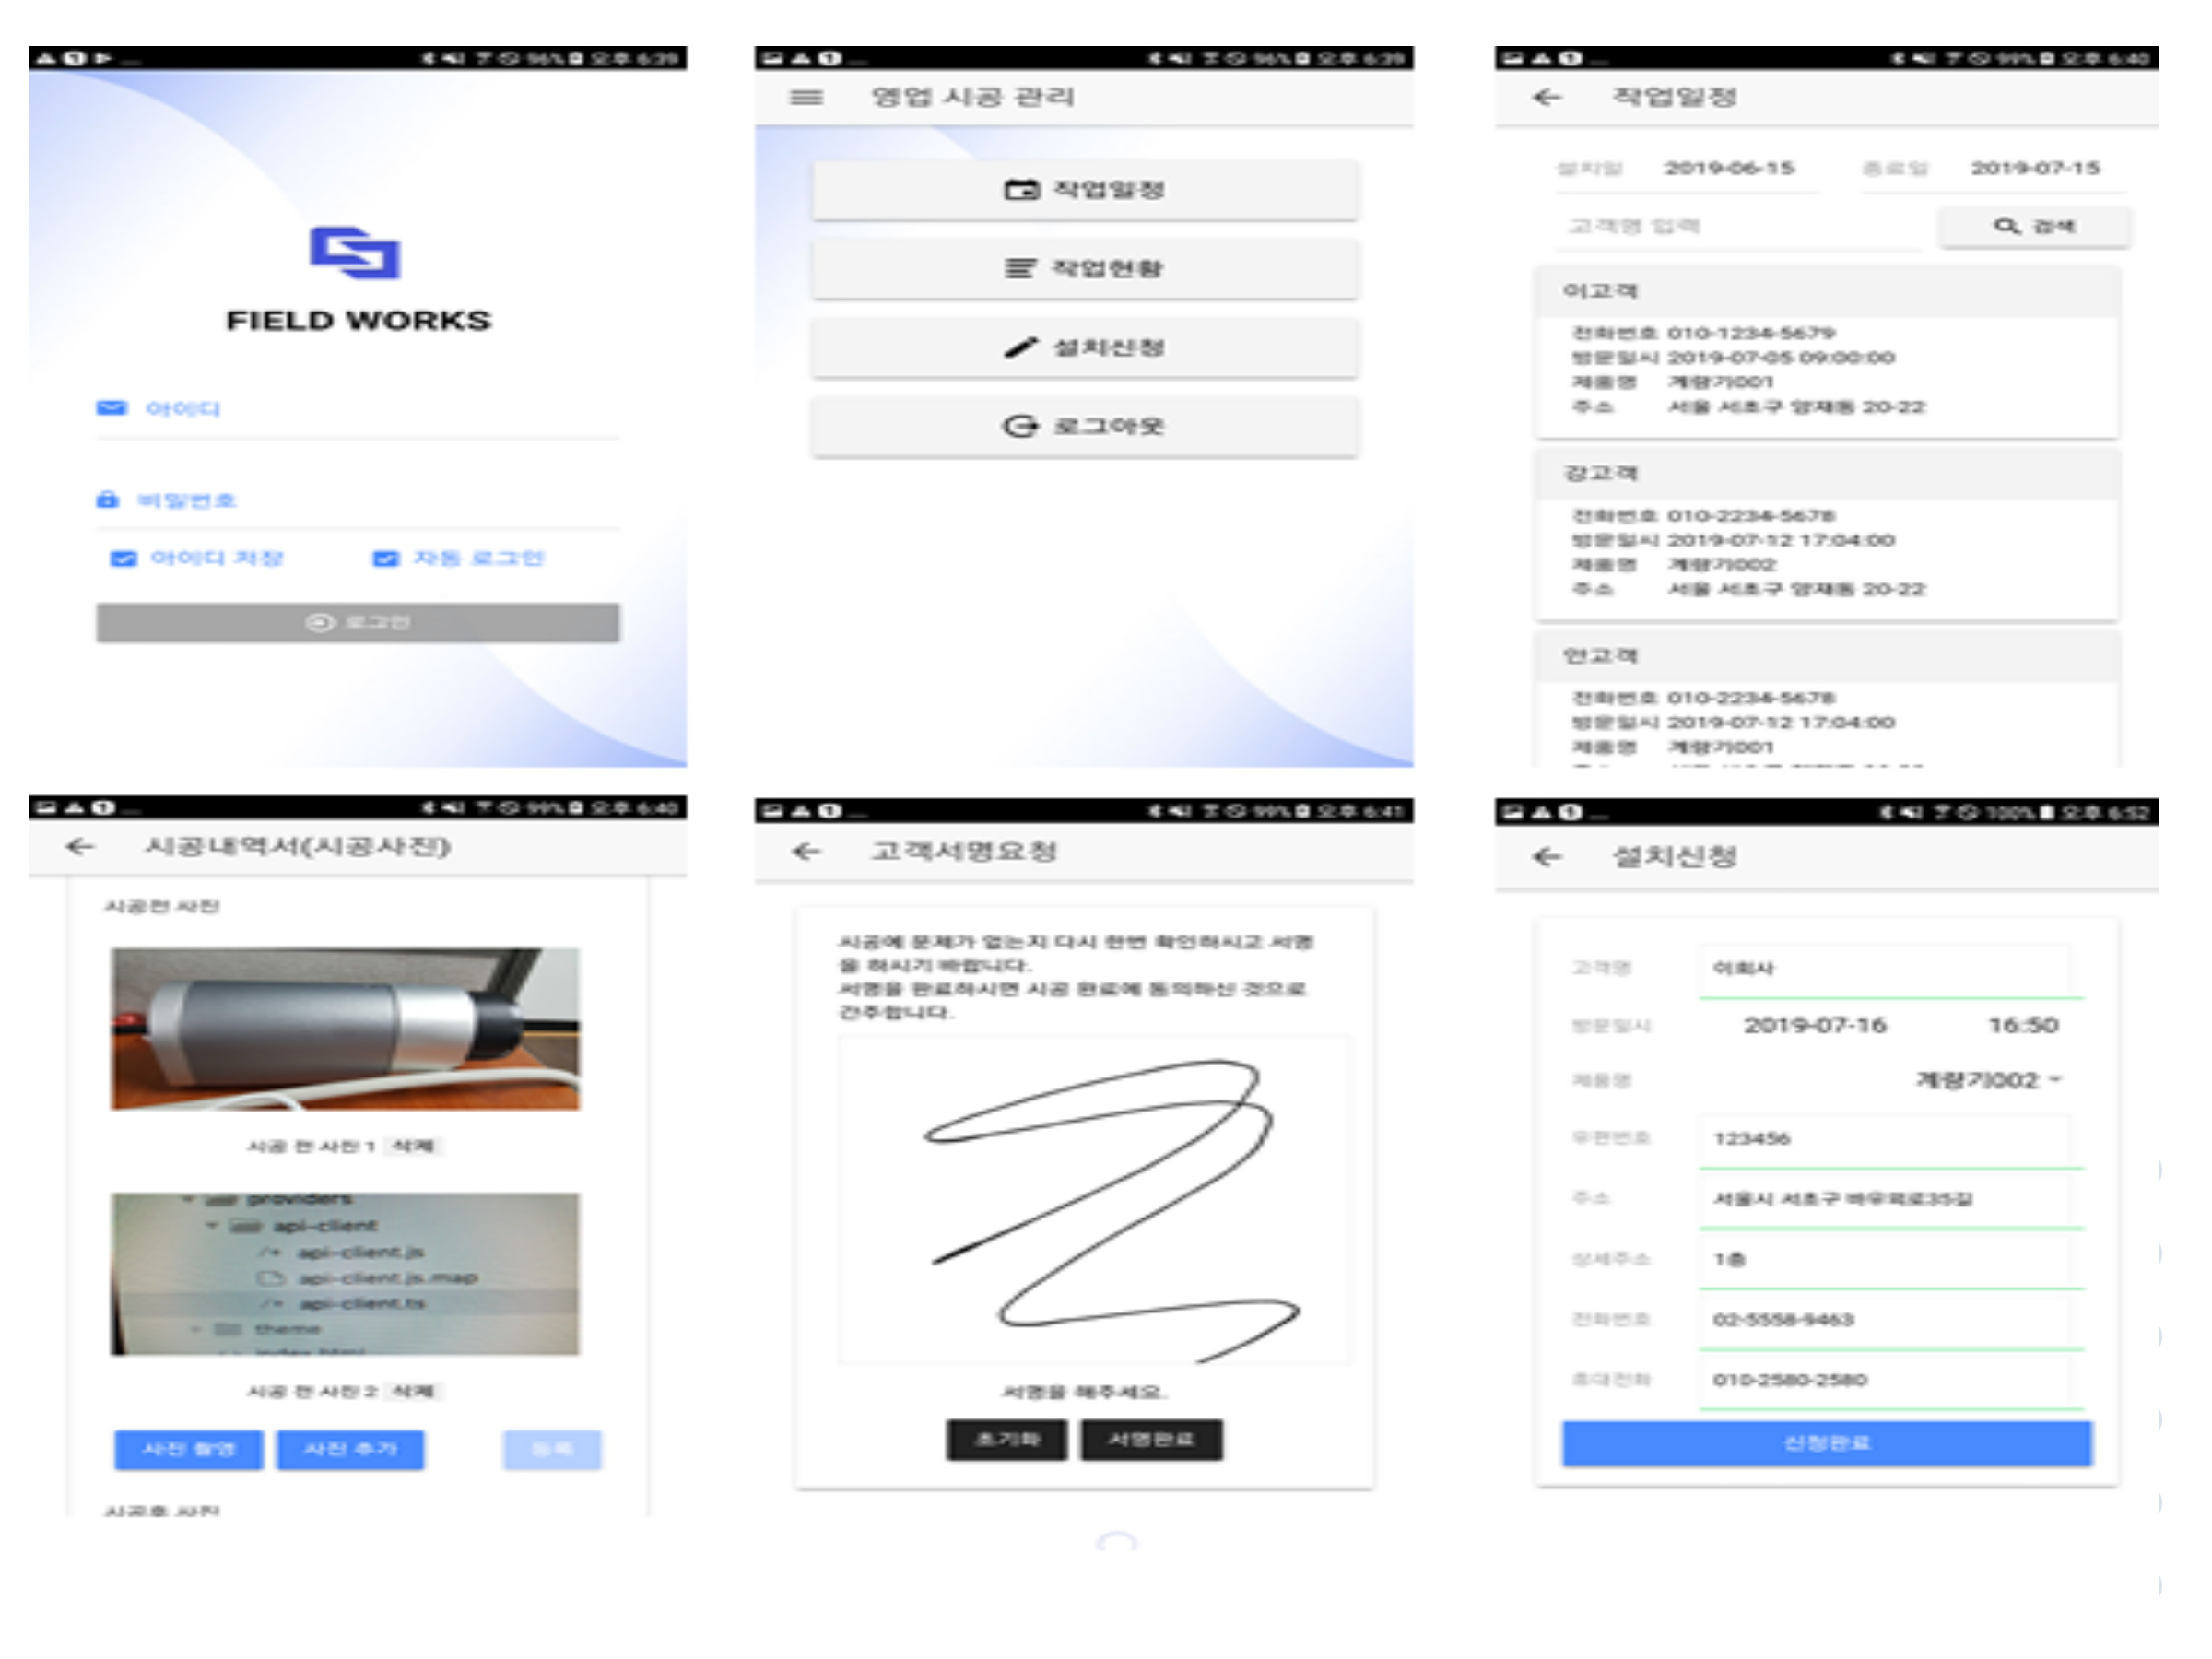Click the 사진 추가 button
2212x1659 pixels.
[x=350, y=1450]
